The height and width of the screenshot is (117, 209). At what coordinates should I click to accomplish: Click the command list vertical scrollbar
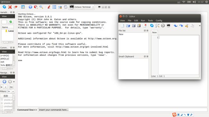point(14,61)
